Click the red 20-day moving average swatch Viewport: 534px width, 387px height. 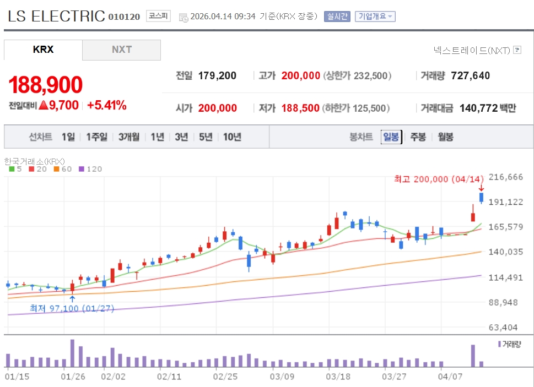31,169
